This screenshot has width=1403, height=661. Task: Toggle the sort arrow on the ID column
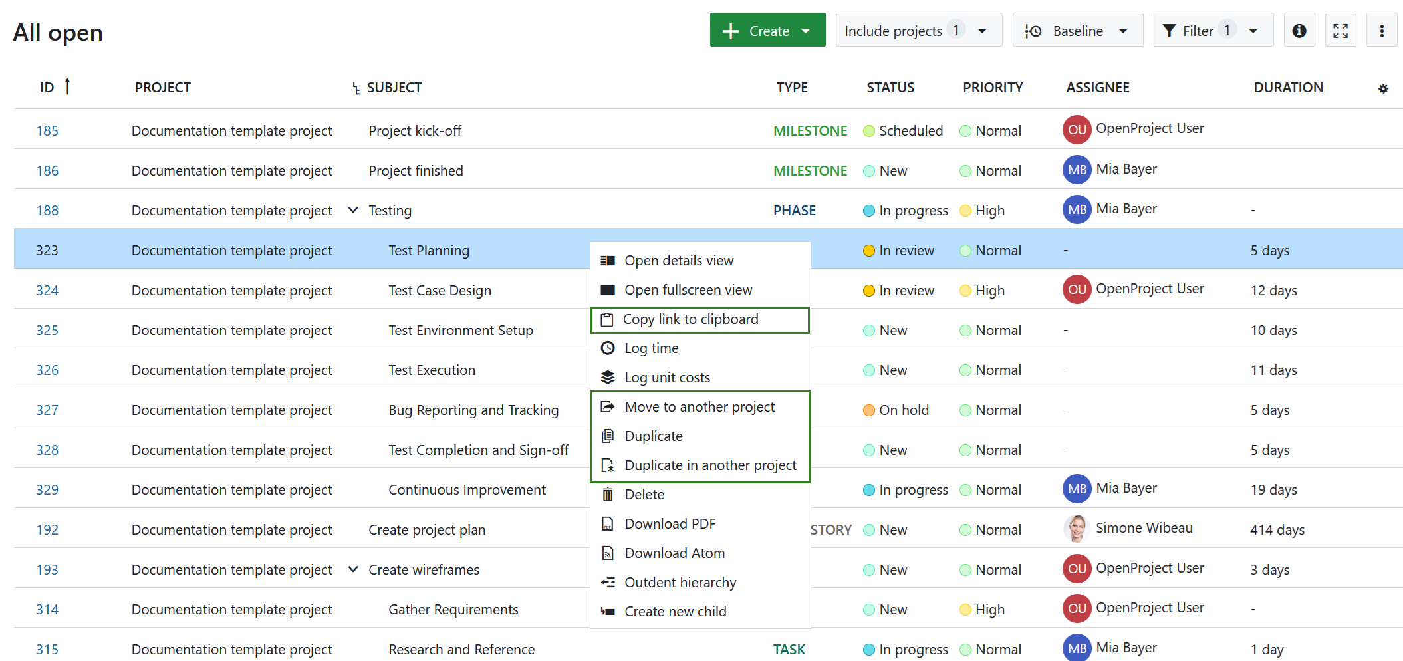tap(67, 86)
